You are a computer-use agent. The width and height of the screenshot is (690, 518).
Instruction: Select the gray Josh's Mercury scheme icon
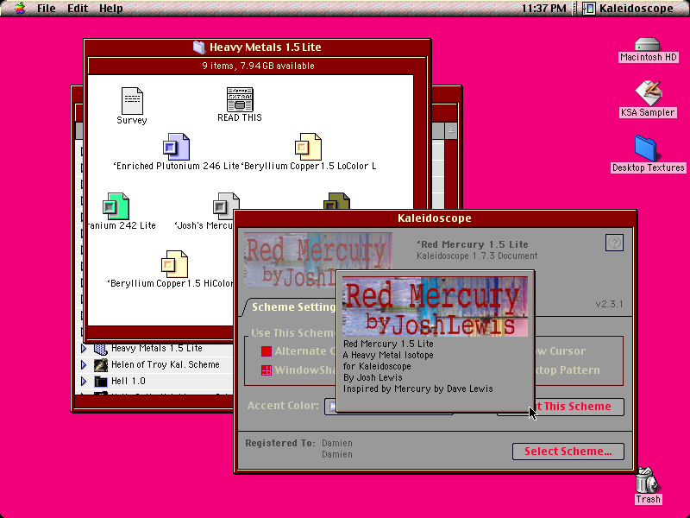click(226, 205)
